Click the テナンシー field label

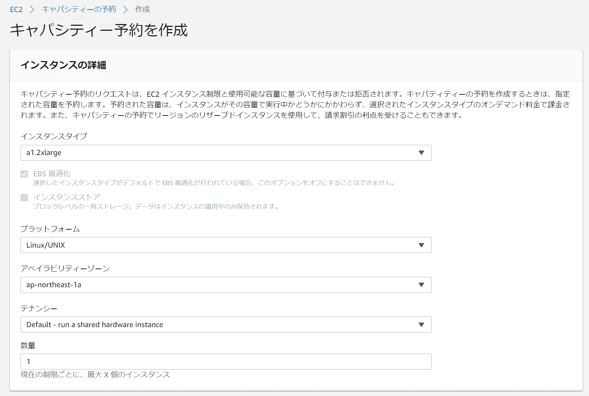(x=39, y=308)
